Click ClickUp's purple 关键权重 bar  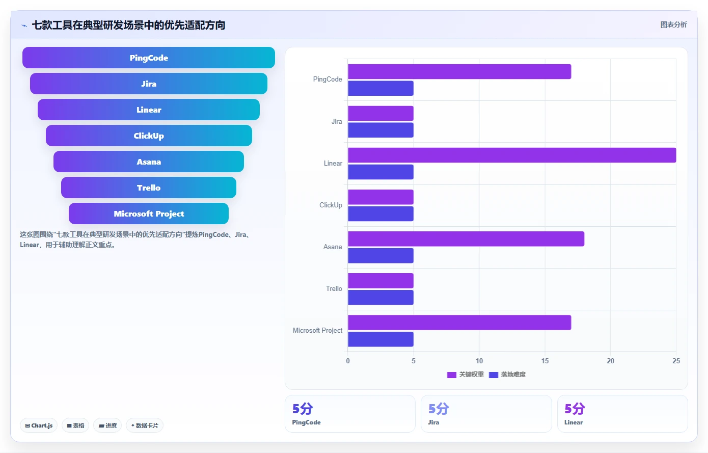point(380,197)
